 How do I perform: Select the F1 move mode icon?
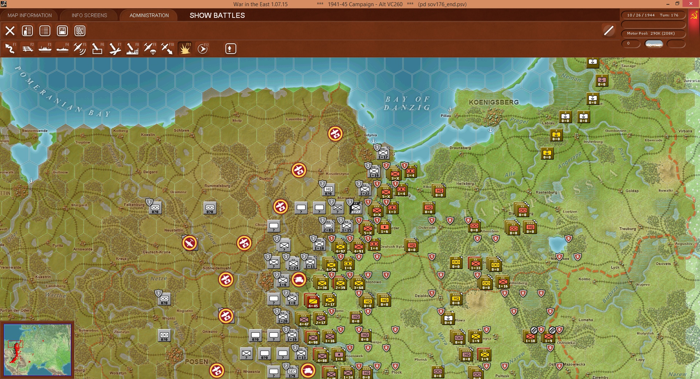click(10, 48)
